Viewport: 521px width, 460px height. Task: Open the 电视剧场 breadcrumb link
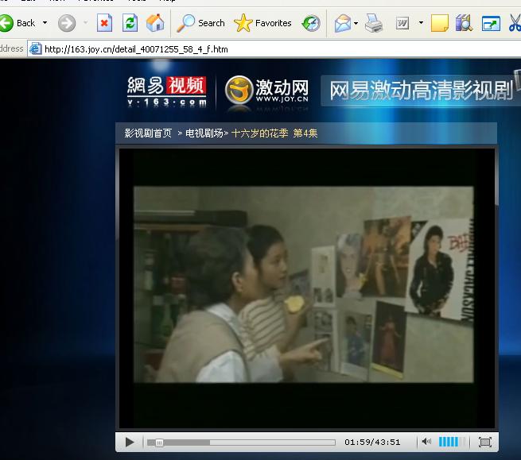pyautogui.click(x=204, y=133)
